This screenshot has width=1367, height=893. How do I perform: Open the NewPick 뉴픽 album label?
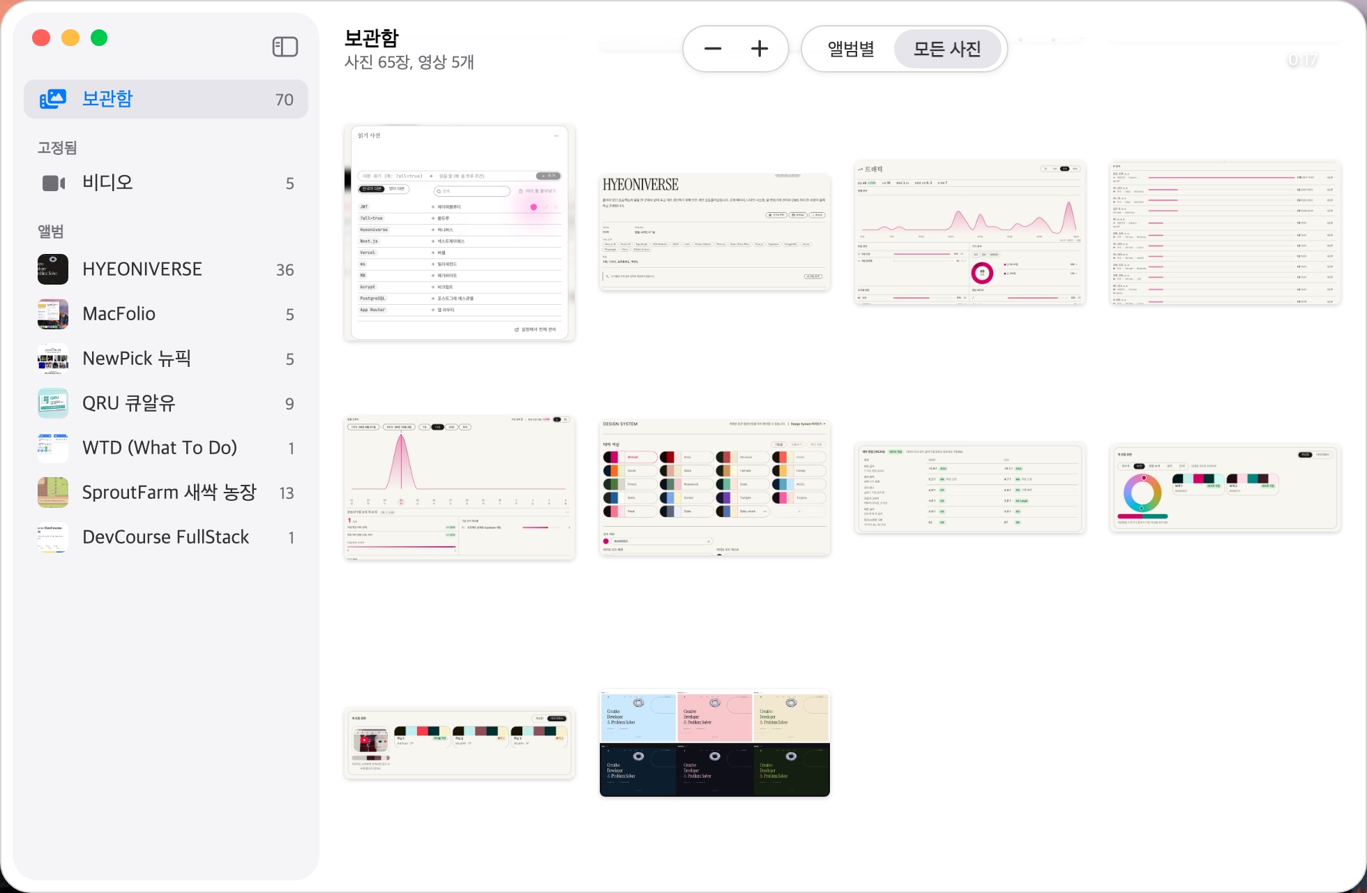coord(137,359)
